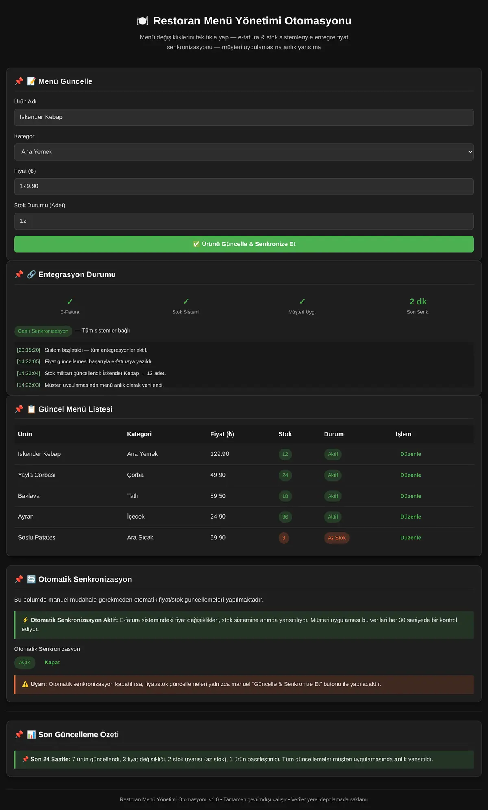Screen dimensions: 488x810
Task: Click the price 89.50 for Baklava
Action: [218, 496]
